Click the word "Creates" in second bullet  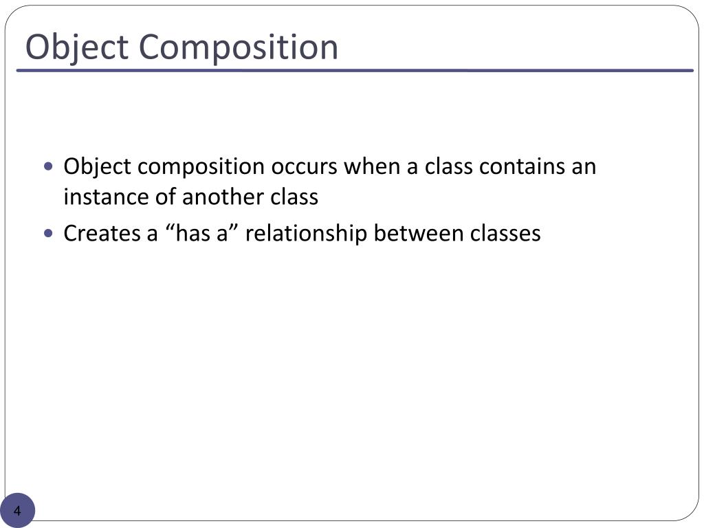(x=102, y=233)
